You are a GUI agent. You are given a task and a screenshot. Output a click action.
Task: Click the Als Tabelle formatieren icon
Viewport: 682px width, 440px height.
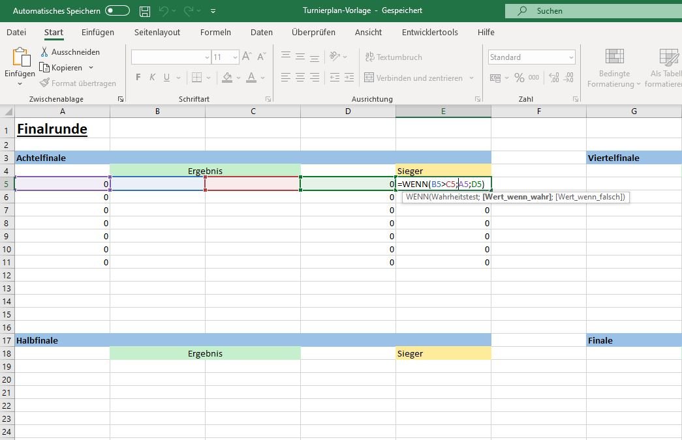point(668,57)
